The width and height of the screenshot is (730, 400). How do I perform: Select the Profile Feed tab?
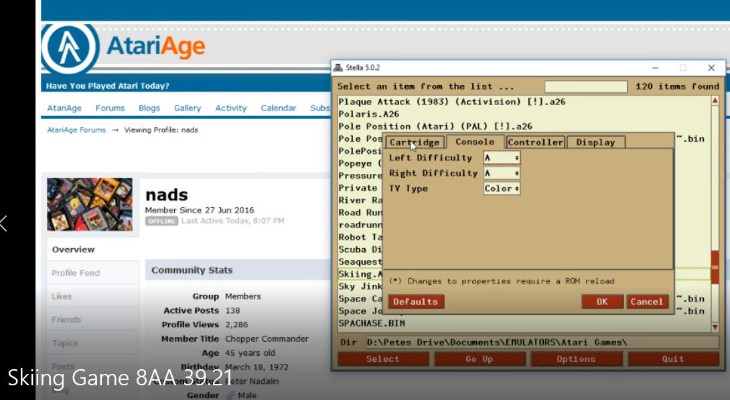[x=92, y=273]
